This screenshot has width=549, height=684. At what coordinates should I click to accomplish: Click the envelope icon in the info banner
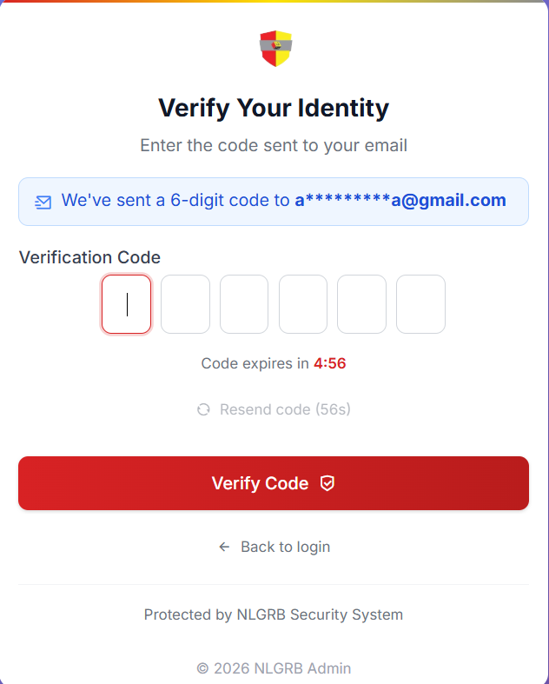pos(43,202)
